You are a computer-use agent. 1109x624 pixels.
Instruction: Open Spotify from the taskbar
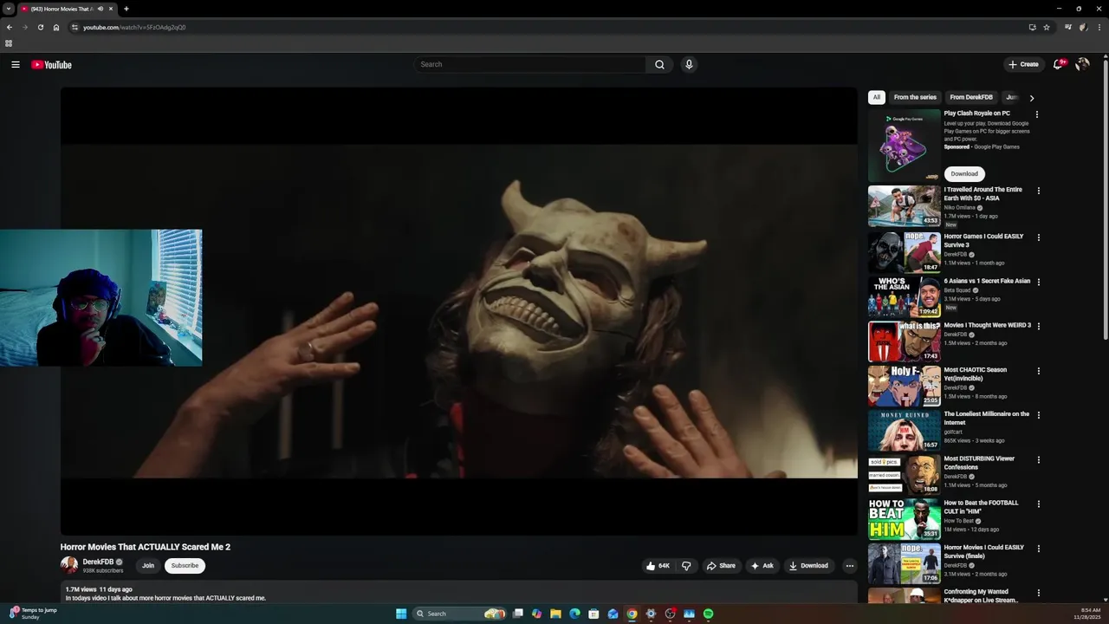708,614
